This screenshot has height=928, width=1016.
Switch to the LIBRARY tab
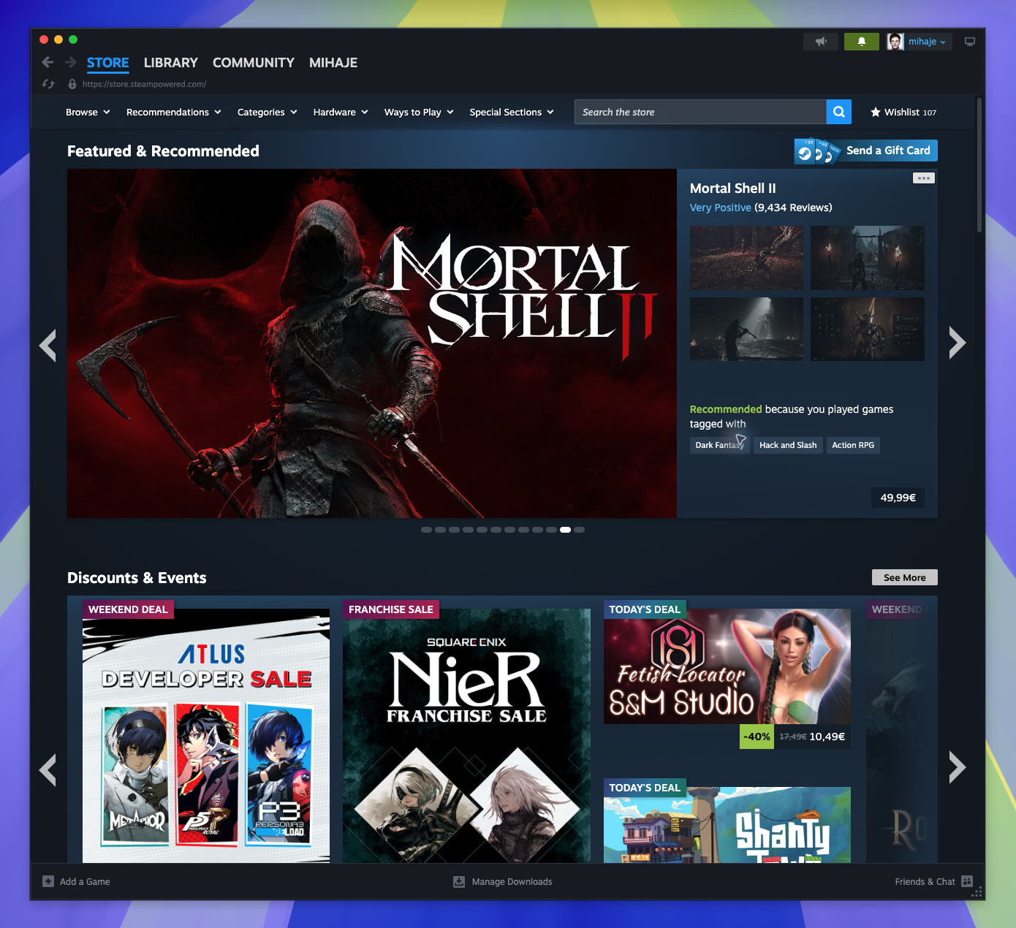pyautogui.click(x=171, y=63)
